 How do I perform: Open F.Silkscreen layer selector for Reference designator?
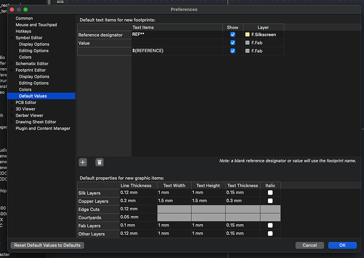coord(263,35)
